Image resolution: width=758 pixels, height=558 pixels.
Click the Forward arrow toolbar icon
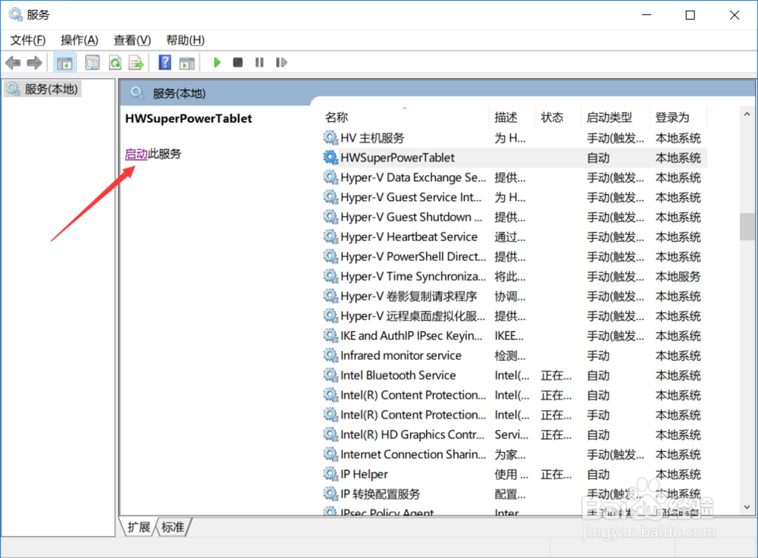point(34,62)
